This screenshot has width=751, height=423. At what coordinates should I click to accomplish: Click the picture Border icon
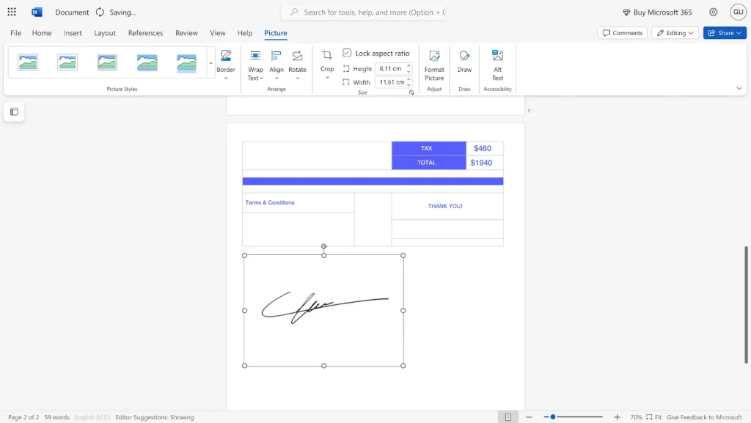coord(226,60)
